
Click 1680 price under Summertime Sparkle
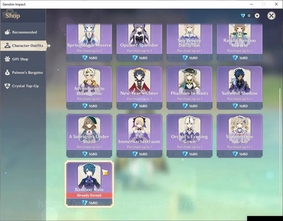tap(243, 154)
